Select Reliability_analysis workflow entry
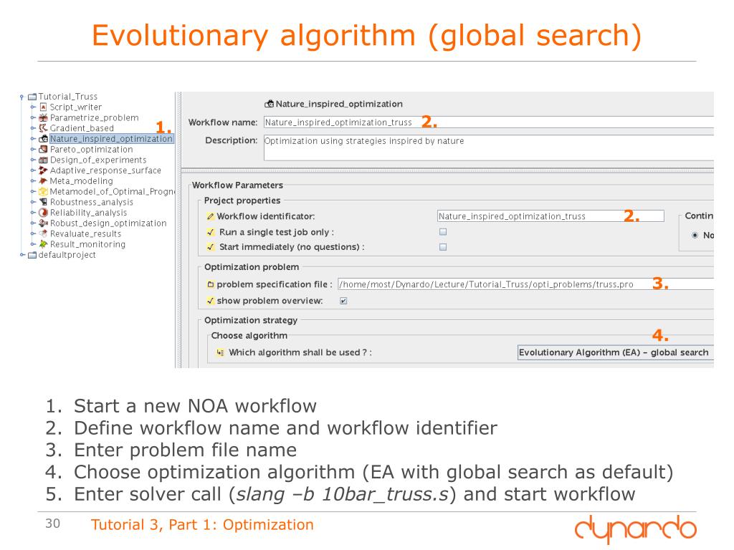Image resolution: width=734 pixels, height=550 pixels. tap(88, 213)
